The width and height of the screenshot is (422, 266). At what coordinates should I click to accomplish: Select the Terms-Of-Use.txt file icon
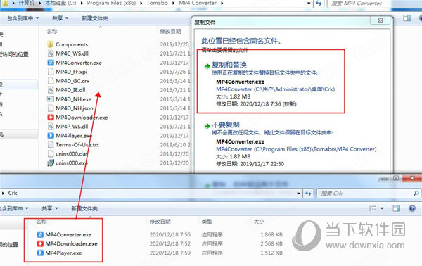click(x=51, y=144)
